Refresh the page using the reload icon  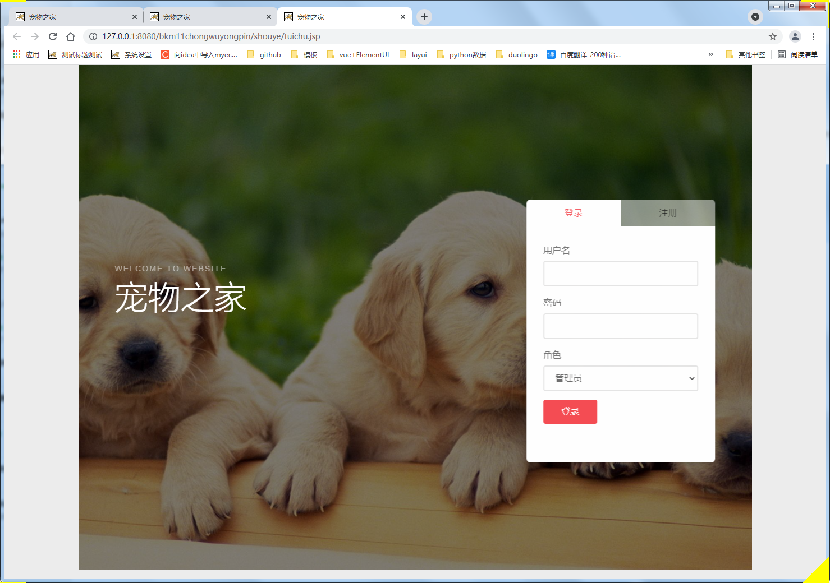52,36
